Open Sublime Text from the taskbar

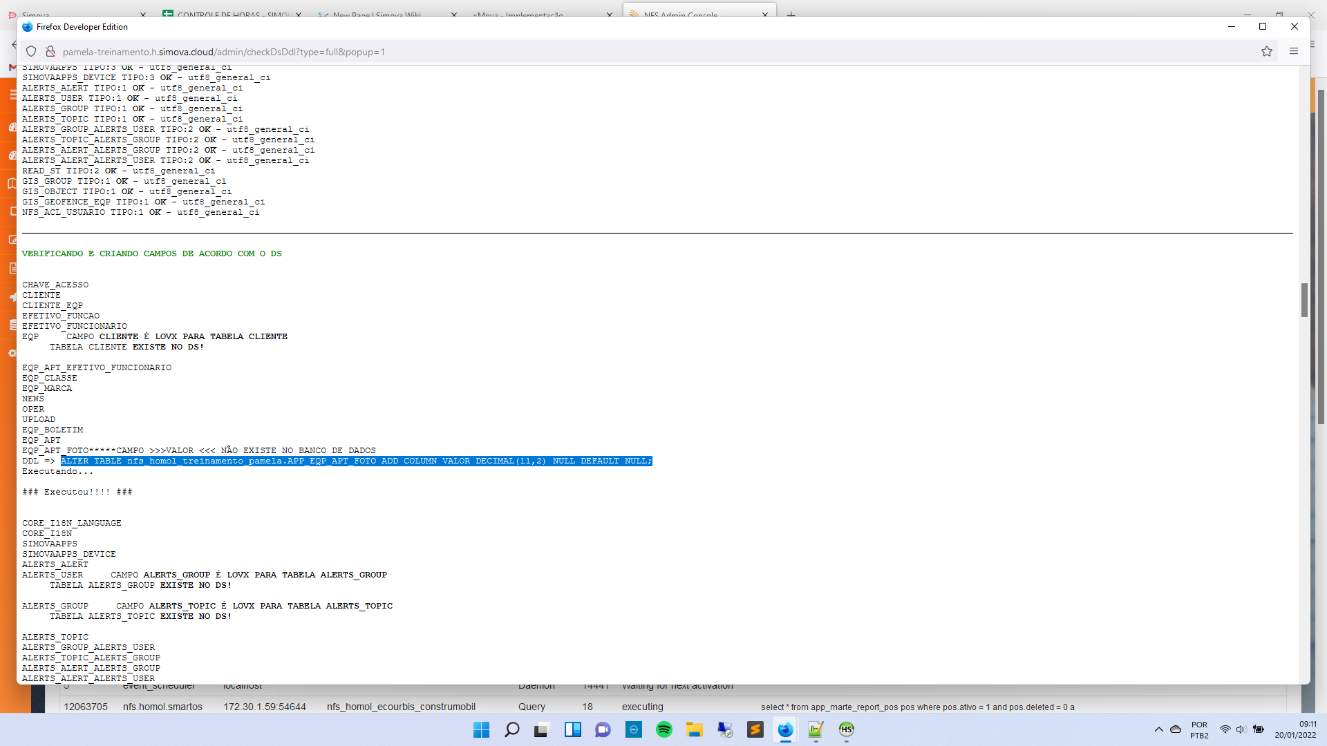(755, 729)
